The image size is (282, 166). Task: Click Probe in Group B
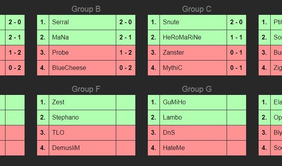click(60, 53)
